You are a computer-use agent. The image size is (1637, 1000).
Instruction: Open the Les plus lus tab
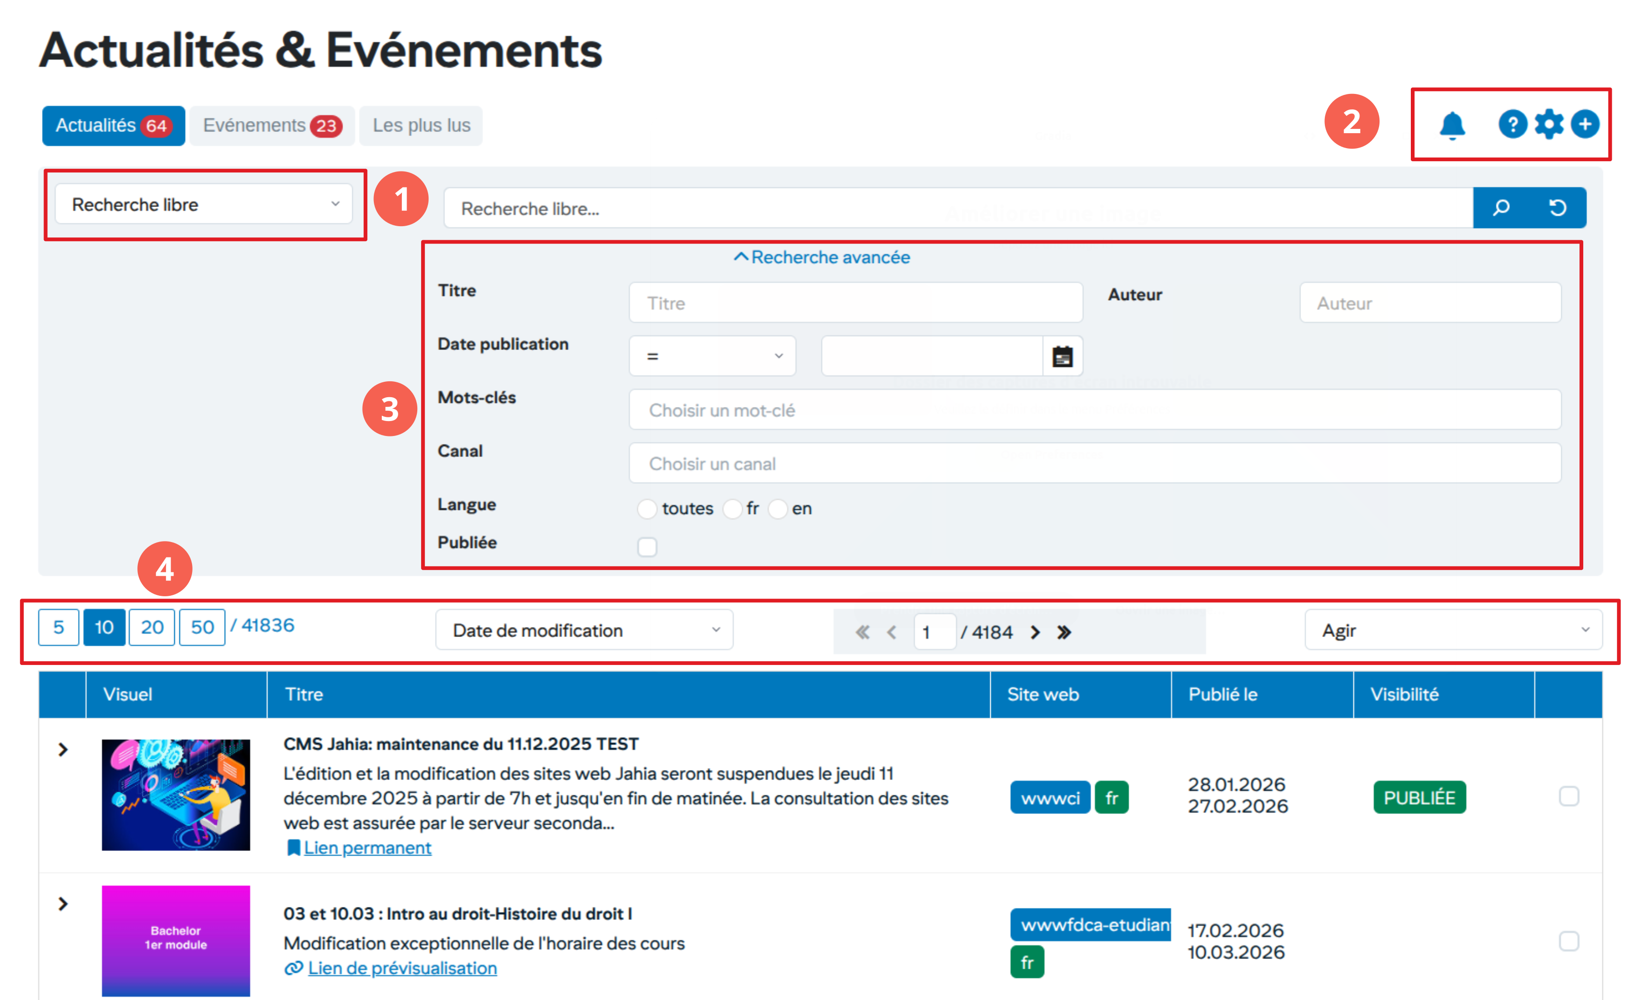[x=421, y=126]
